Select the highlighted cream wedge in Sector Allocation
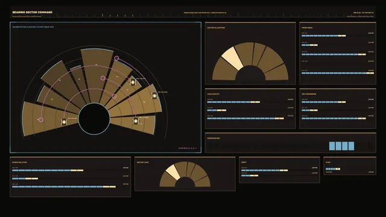Screen dimensions: 386x217 pos(233,58)
